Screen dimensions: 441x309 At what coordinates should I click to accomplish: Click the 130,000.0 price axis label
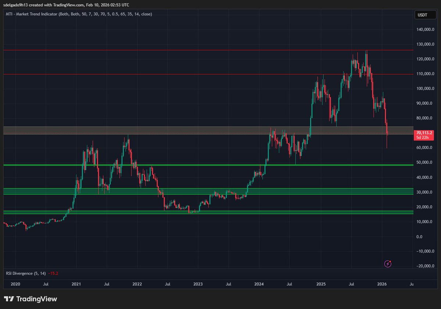click(425, 44)
